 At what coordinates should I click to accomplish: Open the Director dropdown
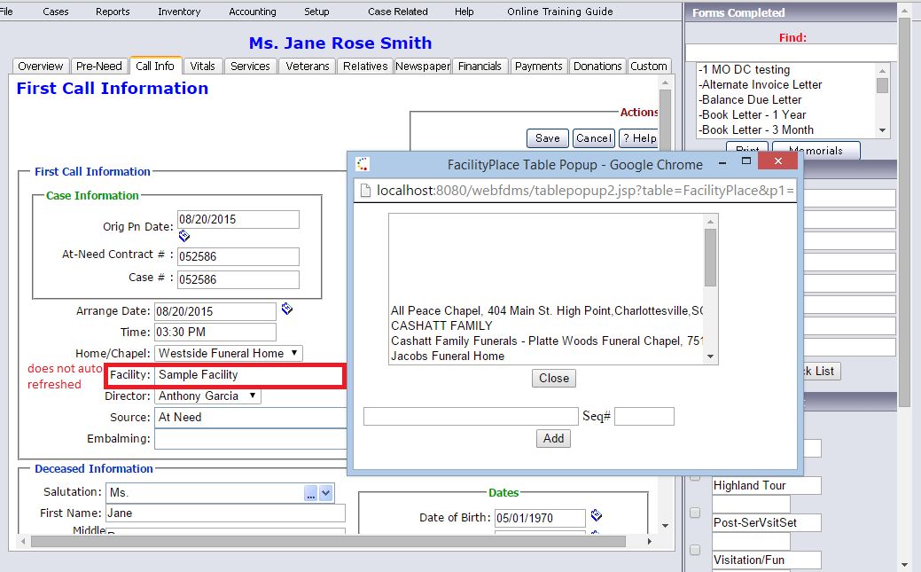(x=208, y=396)
